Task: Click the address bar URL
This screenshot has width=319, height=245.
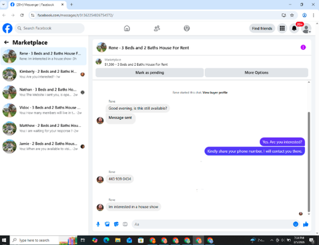Action: (75, 15)
